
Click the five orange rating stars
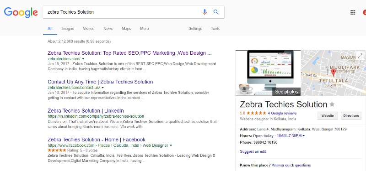pos(256,113)
